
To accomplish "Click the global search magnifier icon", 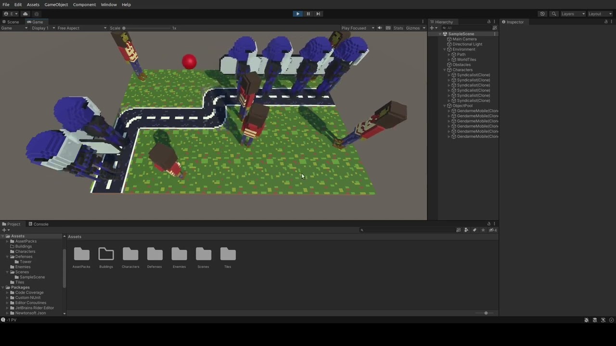I will click(x=554, y=14).
